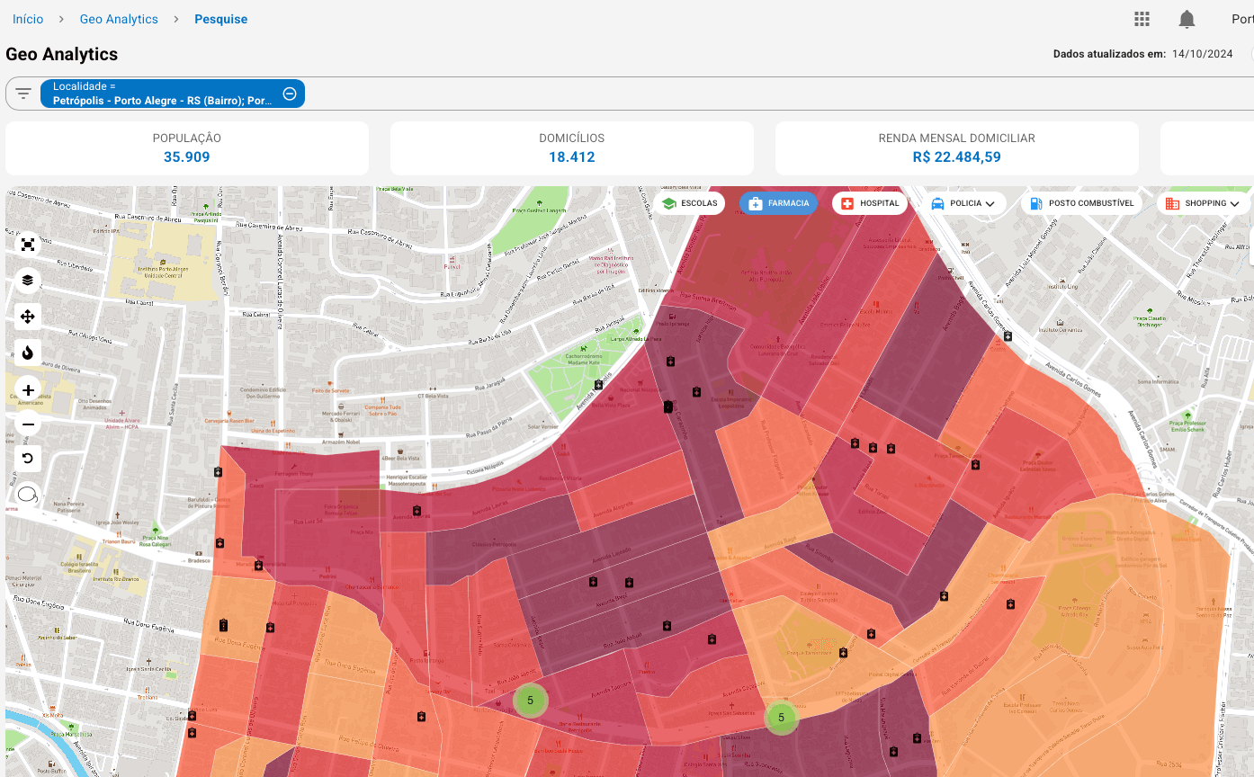Select the pan/move map tool

(x=28, y=317)
